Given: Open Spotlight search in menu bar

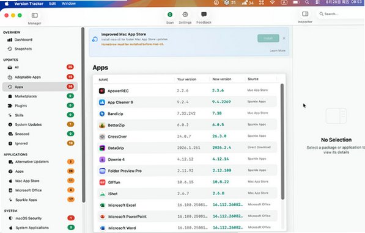Looking at the screenshot, I should [x=307, y=2].
